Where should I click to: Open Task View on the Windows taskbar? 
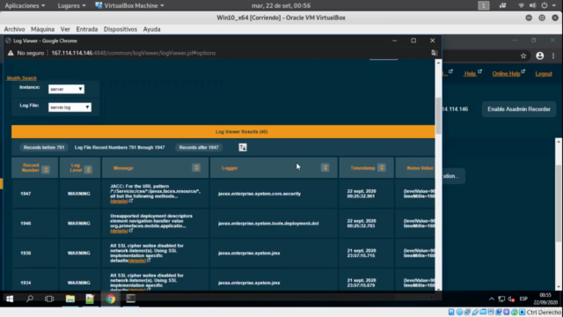(x=49, y=299)
